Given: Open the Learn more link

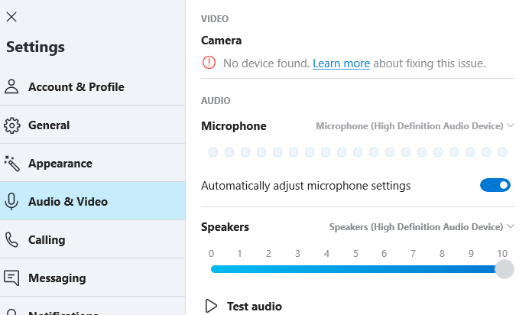Looking at the screenshot, I should (341, 63).
